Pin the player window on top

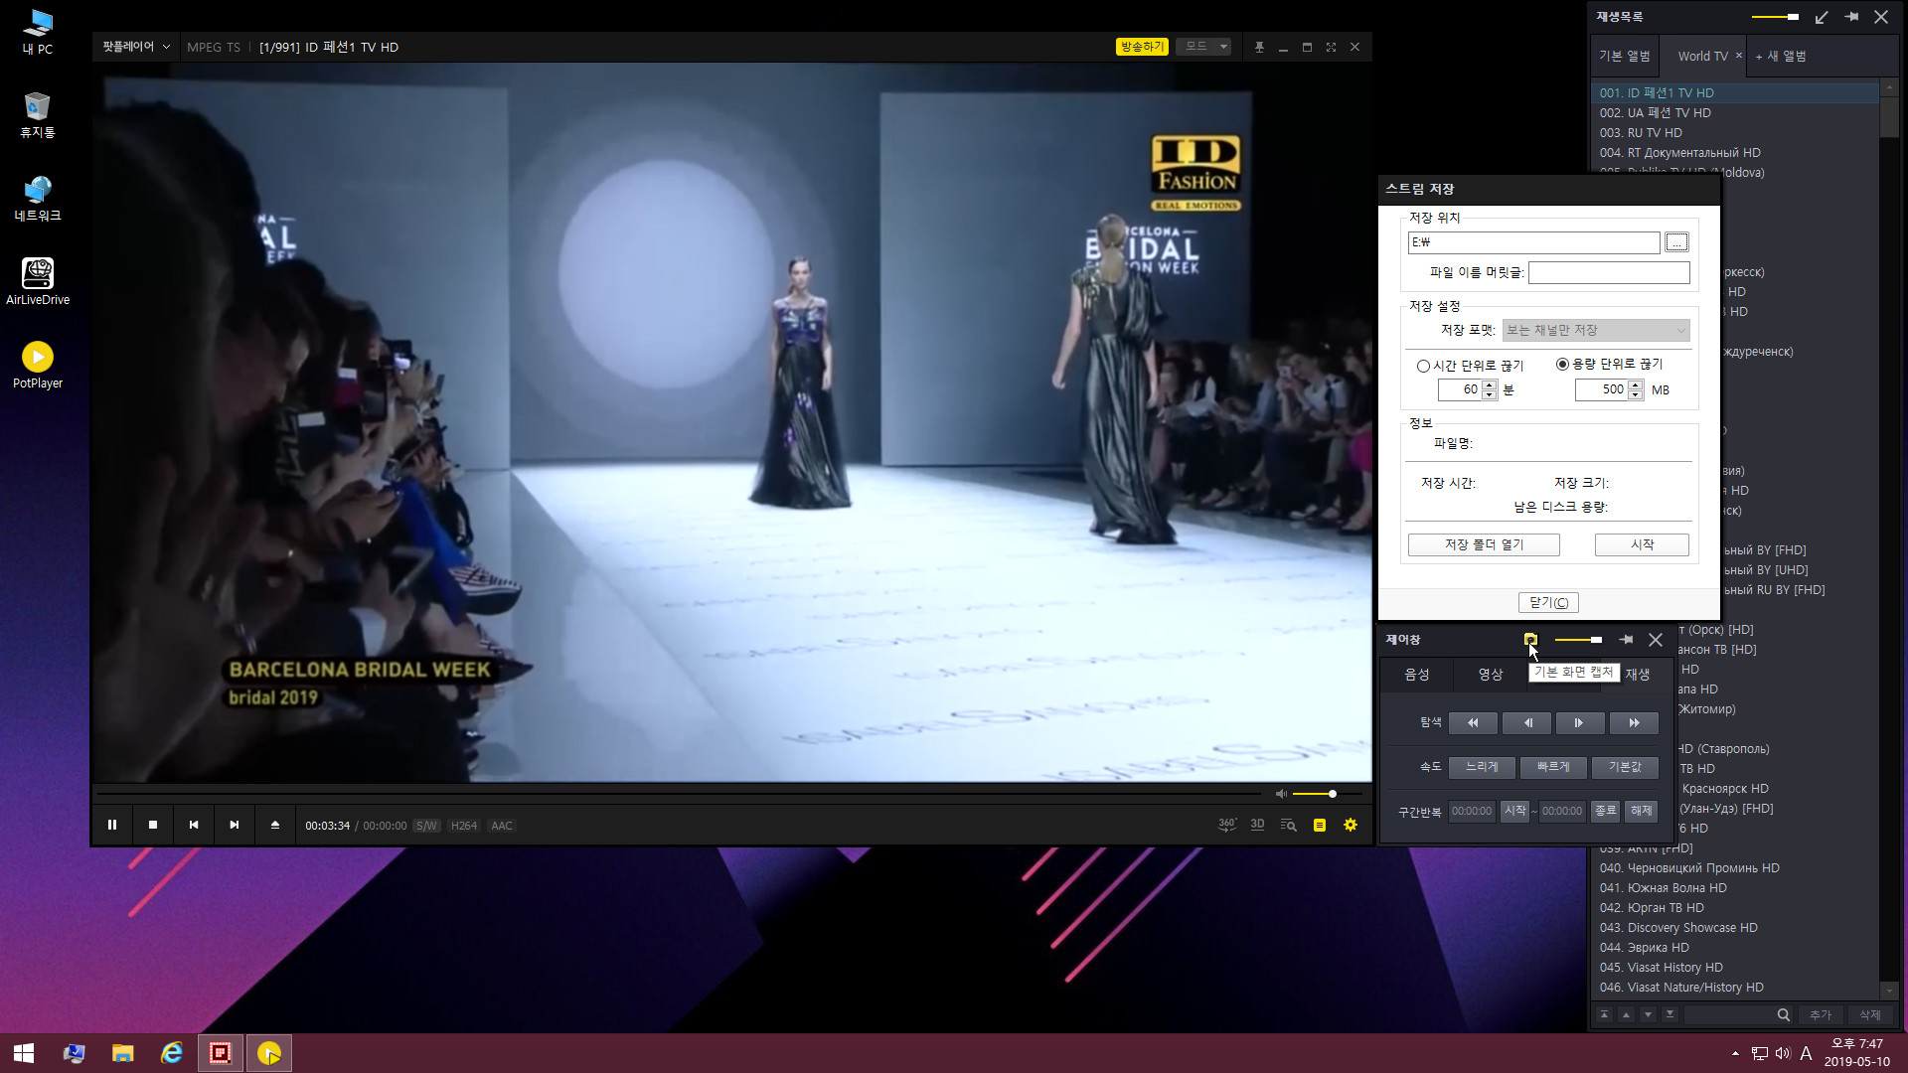[1259, 47]
